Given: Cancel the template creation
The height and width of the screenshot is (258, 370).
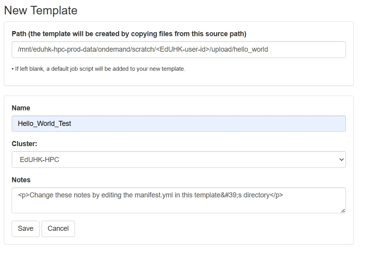Looking at the screenshot, I should 58,229.
